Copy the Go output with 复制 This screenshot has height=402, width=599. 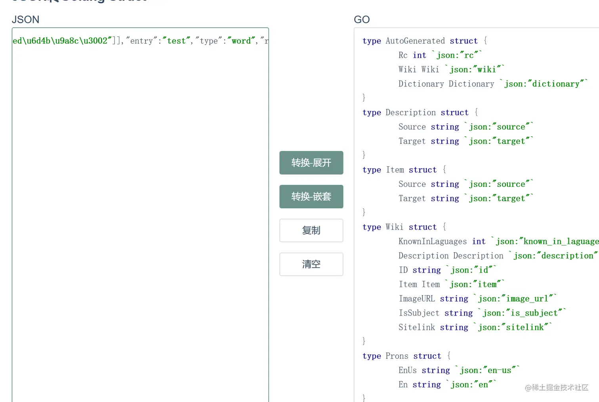311,231
